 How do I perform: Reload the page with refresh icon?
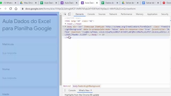11,9
